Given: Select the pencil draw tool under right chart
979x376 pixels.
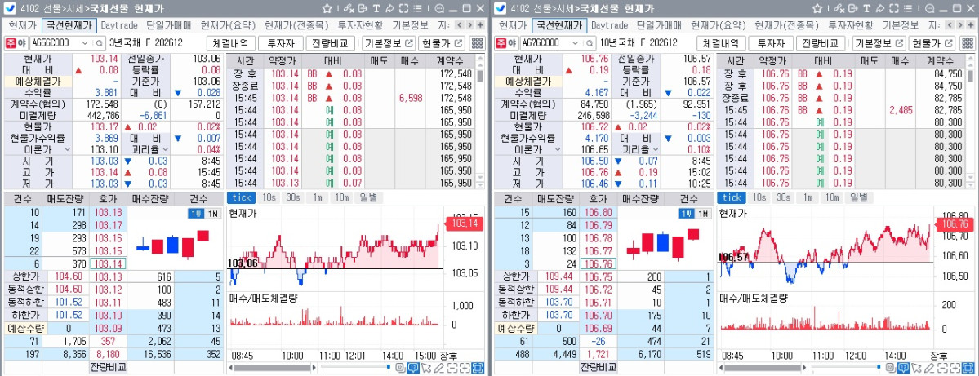Looking at the screenshot, I should 930,368.
